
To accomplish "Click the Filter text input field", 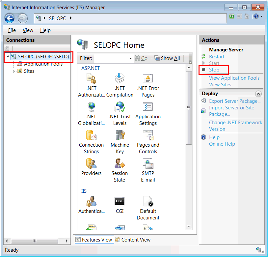I will 111,58.
